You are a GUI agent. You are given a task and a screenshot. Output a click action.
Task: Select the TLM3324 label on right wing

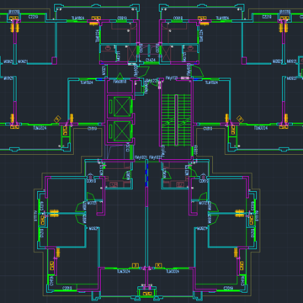click(261, 128)
